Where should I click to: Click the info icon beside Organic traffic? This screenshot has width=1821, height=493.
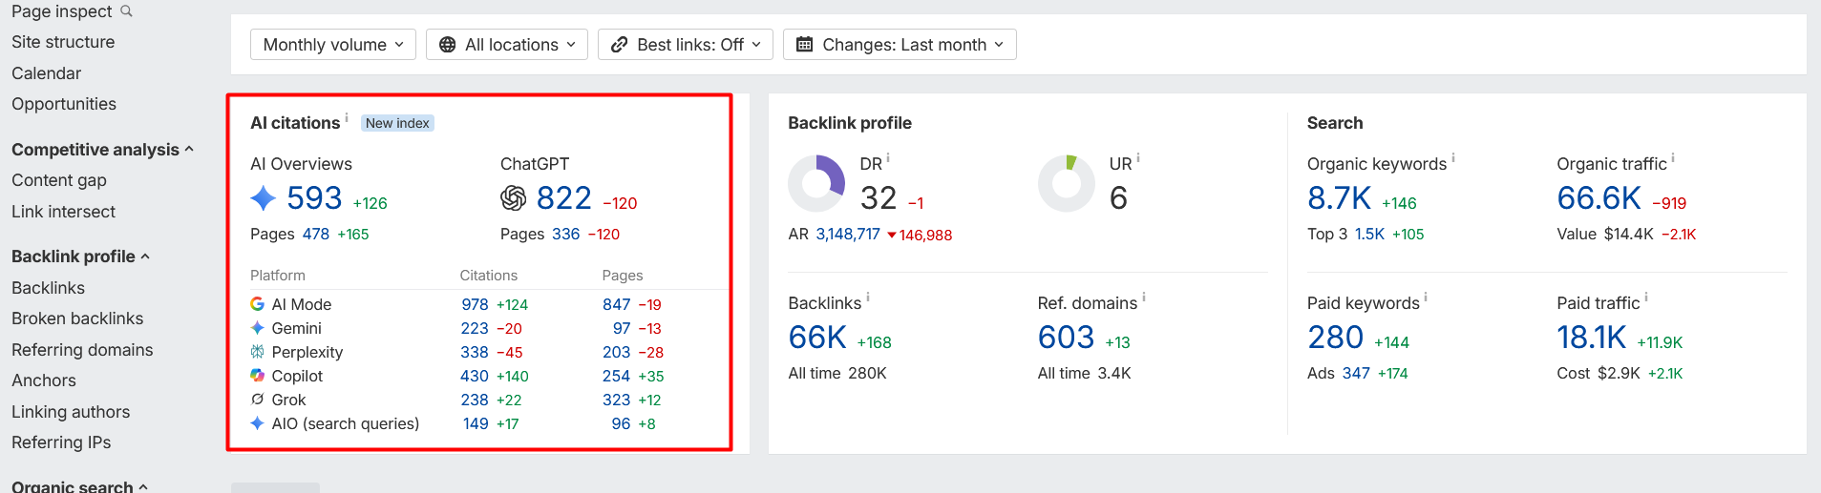(x=1673, y=158)
